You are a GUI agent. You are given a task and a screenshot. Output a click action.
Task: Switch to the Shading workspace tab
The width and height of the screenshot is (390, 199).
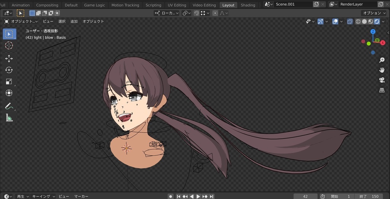click(248, 5)
